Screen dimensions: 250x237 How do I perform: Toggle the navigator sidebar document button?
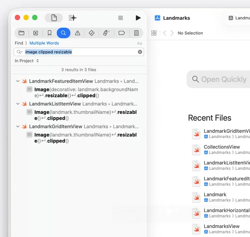(x=54, y=18)
